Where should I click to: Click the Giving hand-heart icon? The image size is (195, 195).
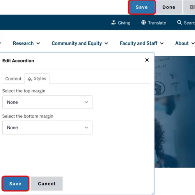tap(113, 23)
